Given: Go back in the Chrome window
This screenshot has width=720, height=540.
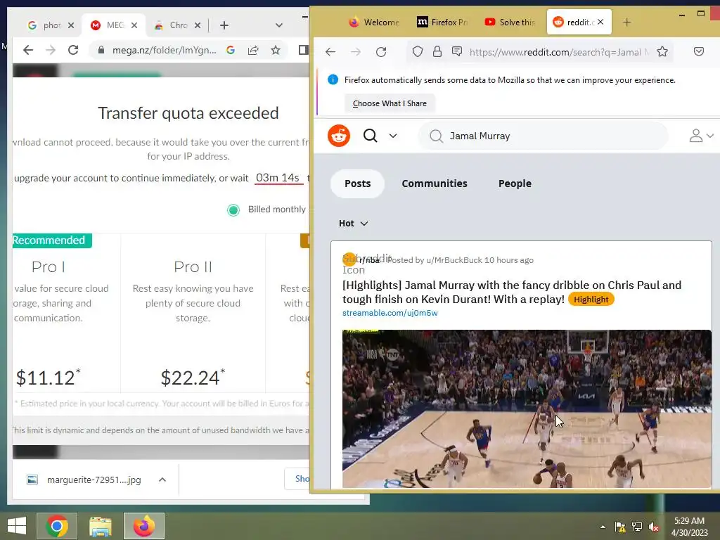Looking at the screenshot, I should pyautogui.click(x=28, y=50).
